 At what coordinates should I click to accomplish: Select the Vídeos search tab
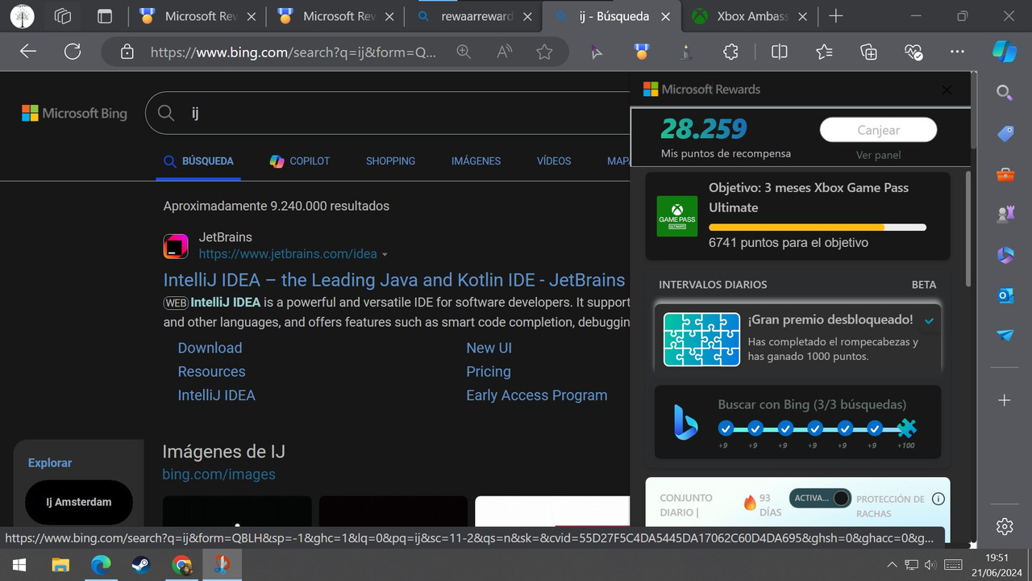[x=554, y=161]
